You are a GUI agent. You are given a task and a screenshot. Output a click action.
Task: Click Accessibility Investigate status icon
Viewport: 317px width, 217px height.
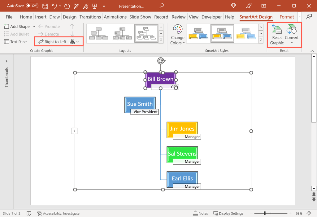point(39,213)
